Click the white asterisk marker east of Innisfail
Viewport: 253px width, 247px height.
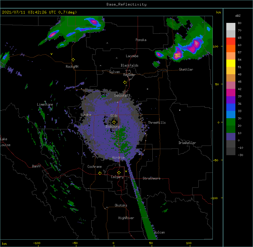tap(147, 89)
